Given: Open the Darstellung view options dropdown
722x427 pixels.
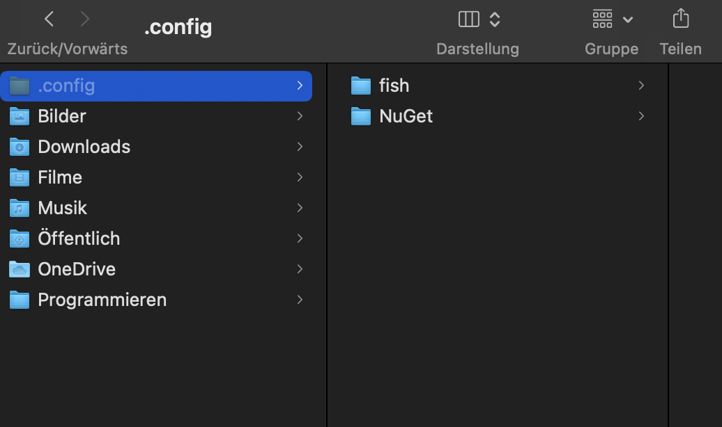Looking at the screenshot, I should click(x=494, y=19).
